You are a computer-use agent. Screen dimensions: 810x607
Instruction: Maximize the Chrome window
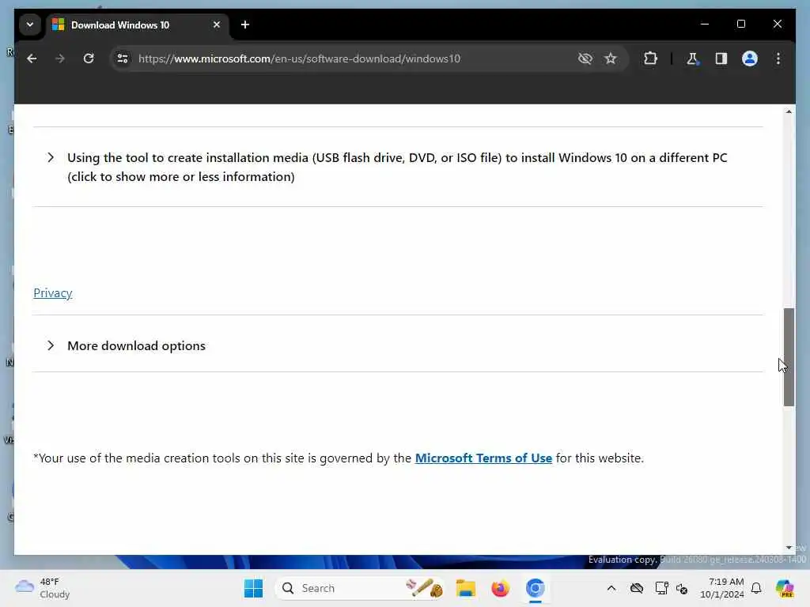point(740,24)
